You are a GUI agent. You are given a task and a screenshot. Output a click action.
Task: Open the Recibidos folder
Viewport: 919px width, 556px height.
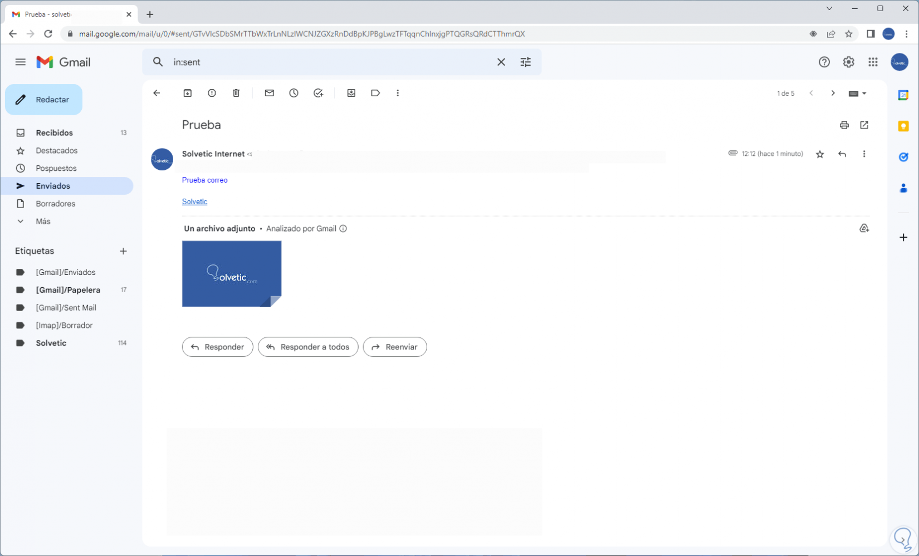[67, 133]
